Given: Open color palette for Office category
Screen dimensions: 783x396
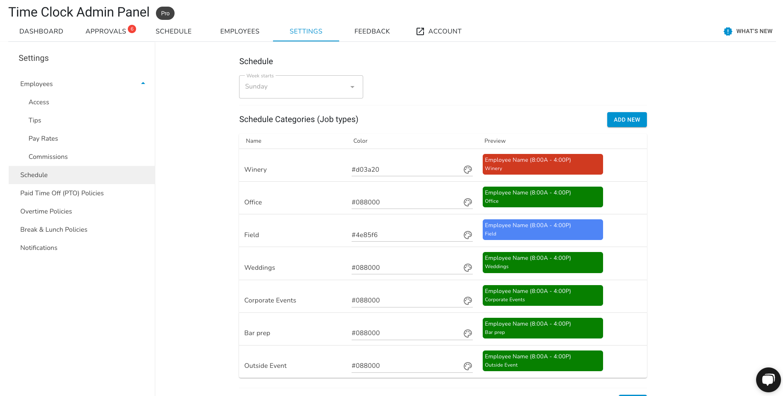Looking at the screenshot, I should tap(468, 202).
